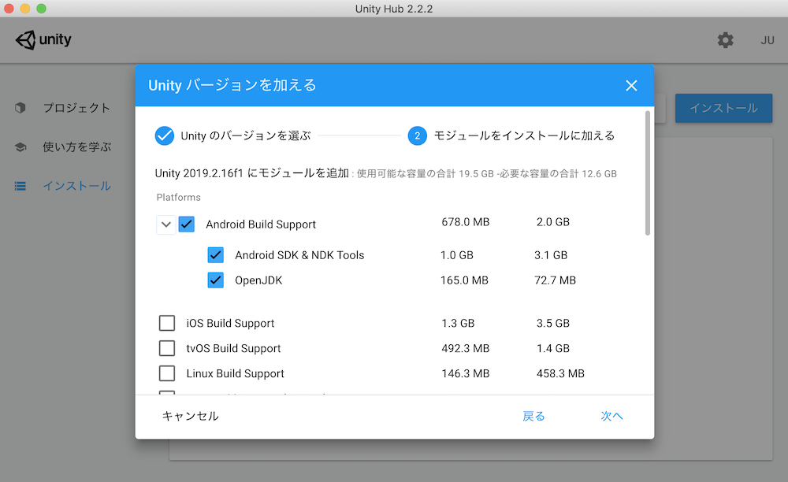The width and height of the screenshot is (788, 482).
Task: Click the iOS Build Support label
Action: [x=230, y=324]
